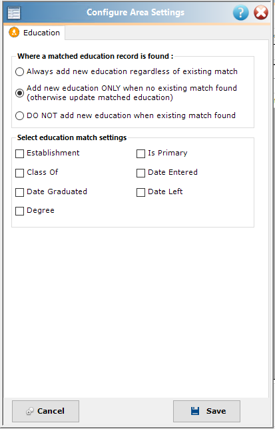Image resolution: width=275 pixels, height=429 pixels.
Task: Close dialog with the red X icon
Action: 261,13
